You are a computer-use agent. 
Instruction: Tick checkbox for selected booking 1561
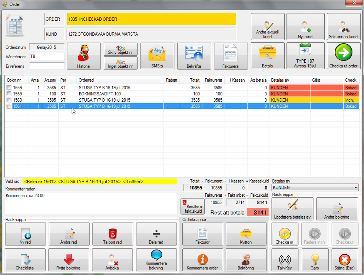point(9,106)
